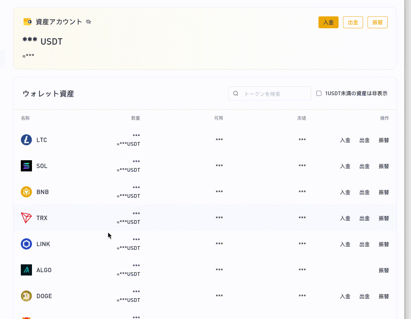
Task: Choose 振替 for DOGE
Action: pos(384,296)
